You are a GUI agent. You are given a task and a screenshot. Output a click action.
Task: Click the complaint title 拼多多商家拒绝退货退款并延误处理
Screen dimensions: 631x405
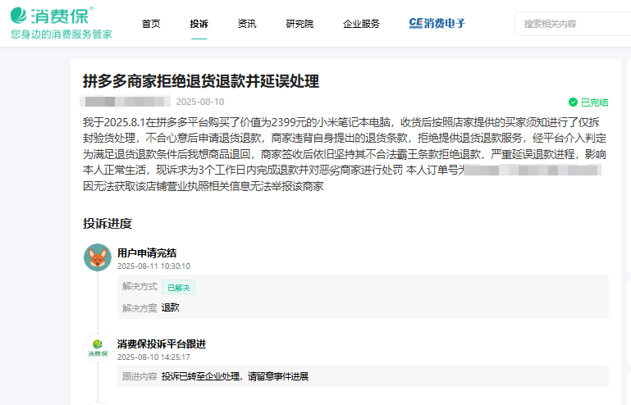coord(201,81)
